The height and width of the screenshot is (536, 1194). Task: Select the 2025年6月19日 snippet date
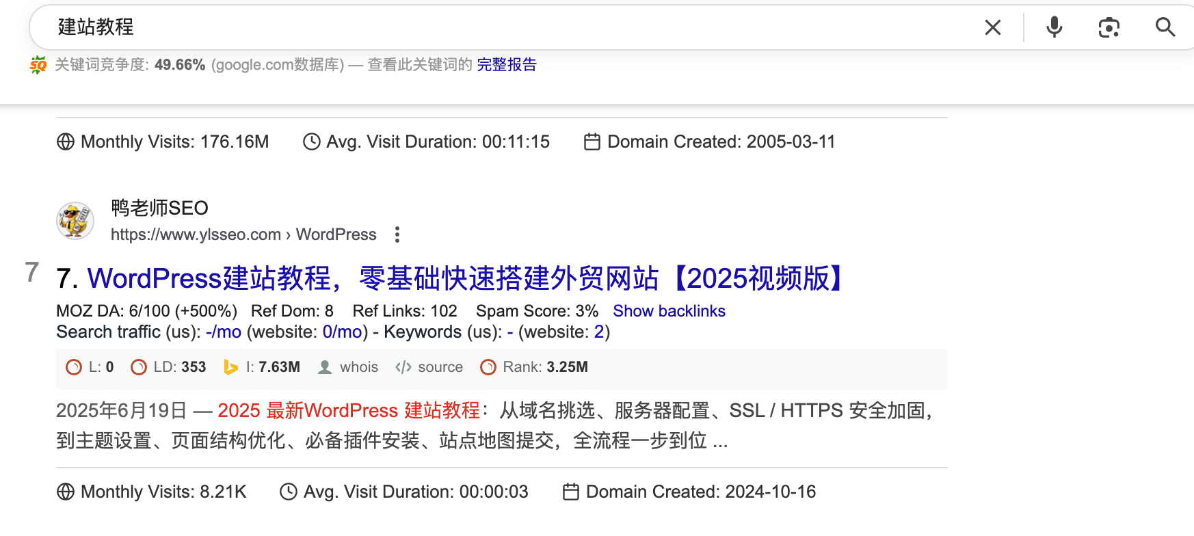coord(122,410)
